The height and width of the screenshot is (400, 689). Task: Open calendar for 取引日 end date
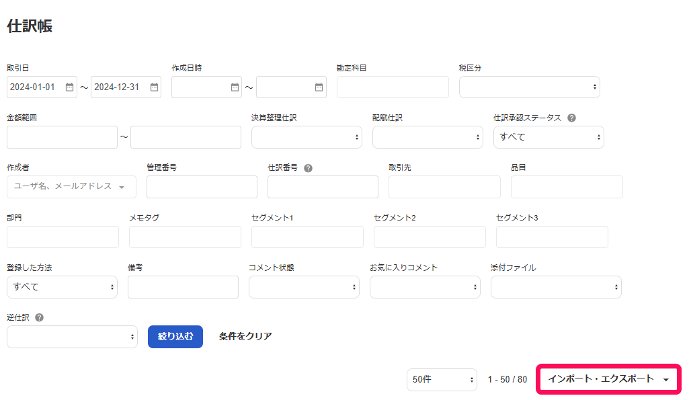coord(154,87)
